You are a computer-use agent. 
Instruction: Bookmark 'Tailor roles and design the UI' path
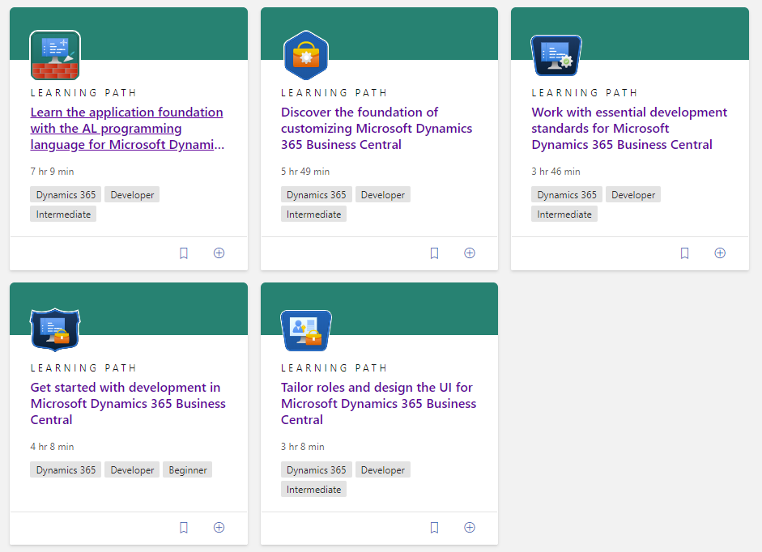[x=435, y=528]
